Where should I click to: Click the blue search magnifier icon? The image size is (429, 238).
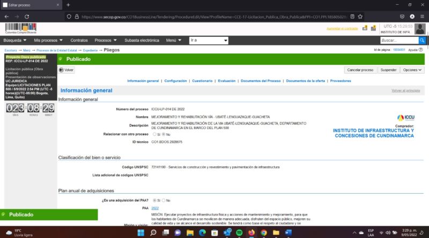[x=422, y=40]
